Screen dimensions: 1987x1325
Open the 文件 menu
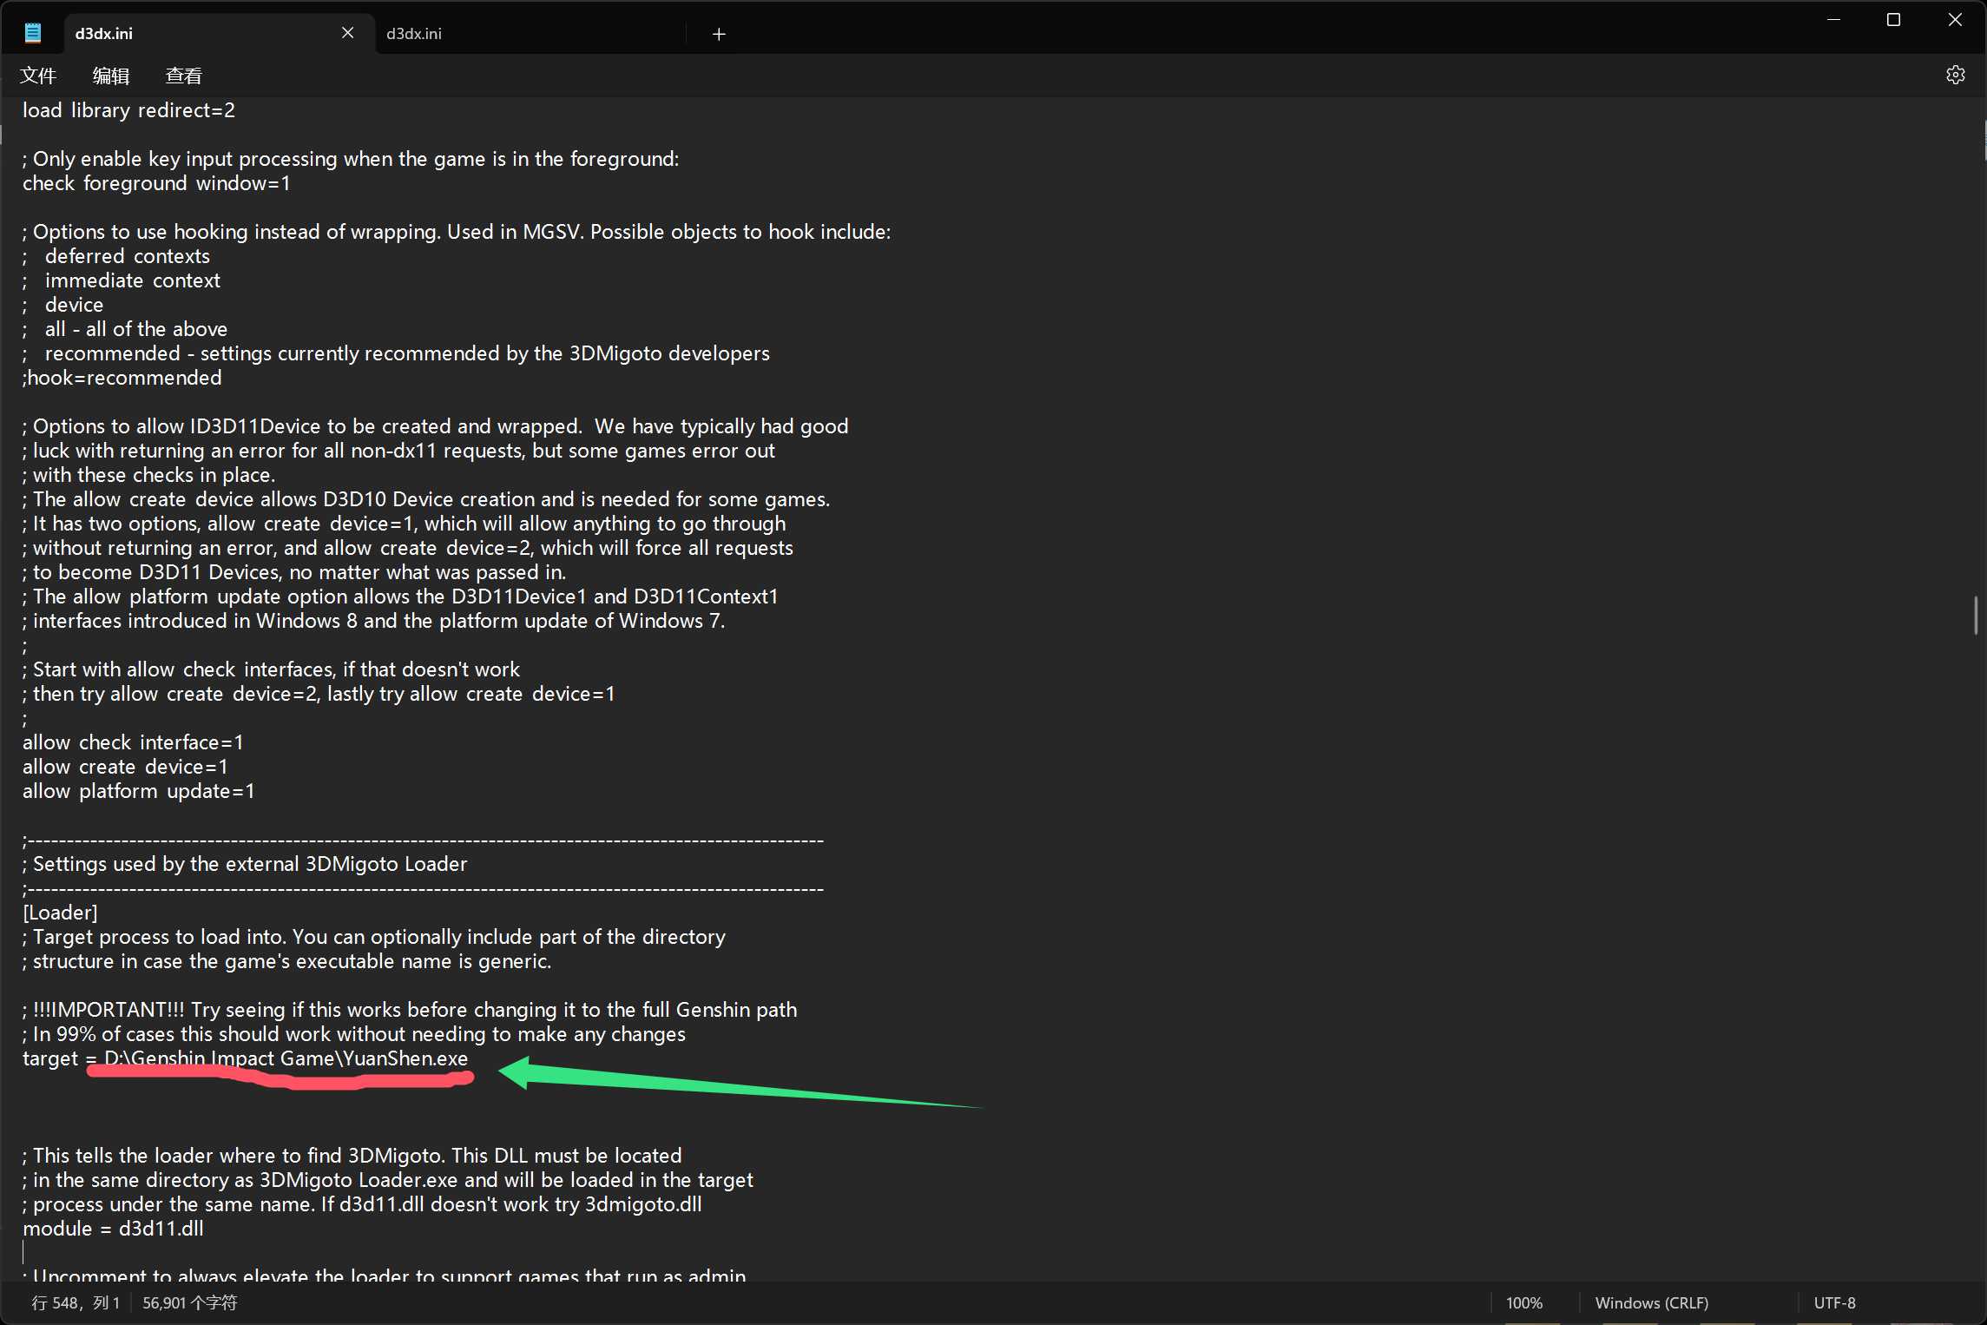[38, 76]
